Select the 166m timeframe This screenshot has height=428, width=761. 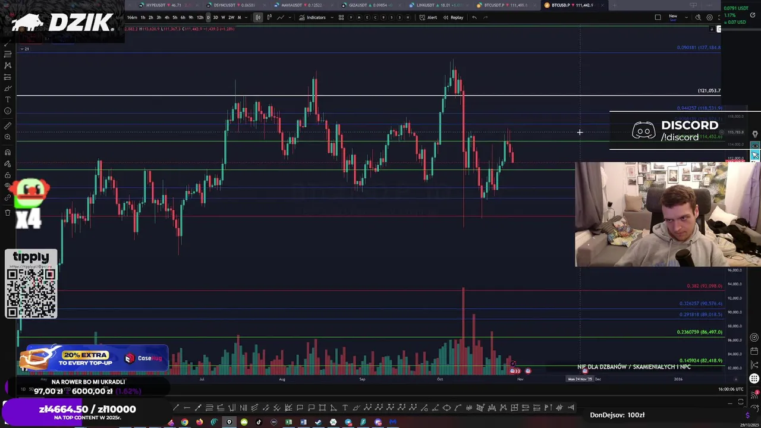(x=132, y=17)
